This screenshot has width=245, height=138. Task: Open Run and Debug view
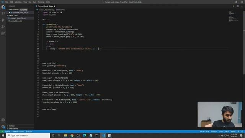point(3,27)
